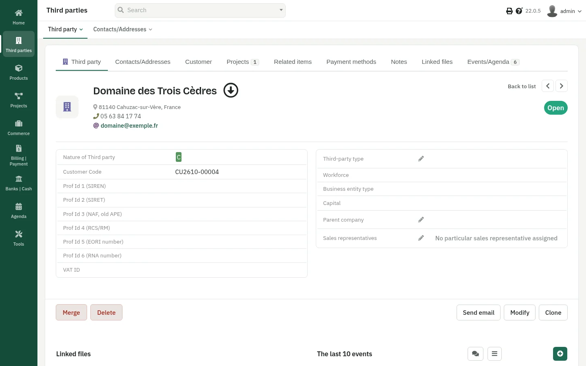Viewport: 586px width, 366px height.
Task: Open the Events/Agenda tab
Action: 493,62
